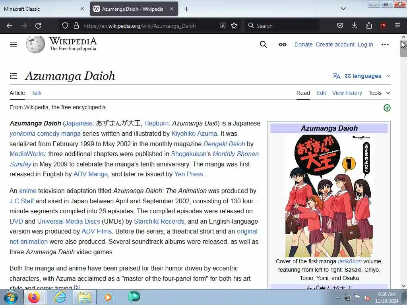Open the media player taskbar icon
Viewport: 407px width, 305px height.
(x=108, y=297)
